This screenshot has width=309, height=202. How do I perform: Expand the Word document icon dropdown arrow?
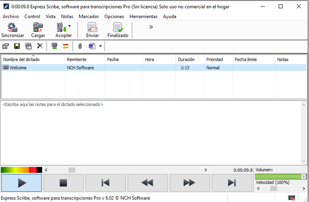click(x=100, y=46)
